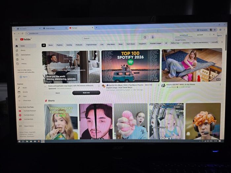231x173 pixels.
Task: Reload the page with browser refresh
Action: pyautogui.click(x=22, y=34)
